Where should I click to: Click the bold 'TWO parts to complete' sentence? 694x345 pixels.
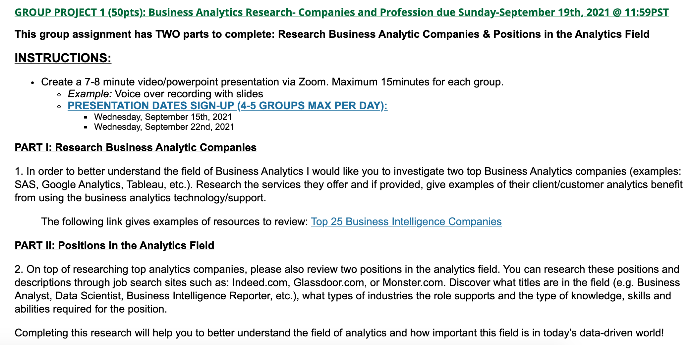coord(332,34)
